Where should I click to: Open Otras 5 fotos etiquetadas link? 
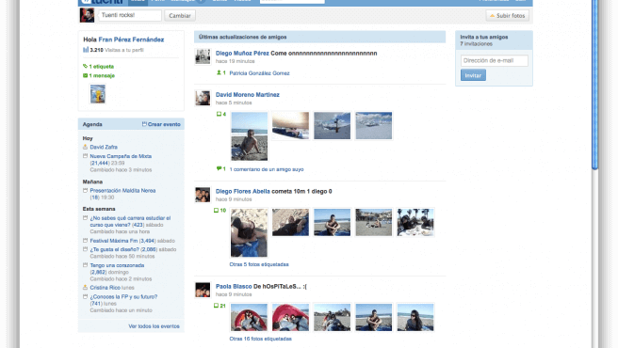point(259,264)
